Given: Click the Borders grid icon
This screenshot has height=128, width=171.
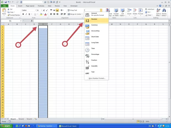Looking at the screenshot, I should (35, 14).
